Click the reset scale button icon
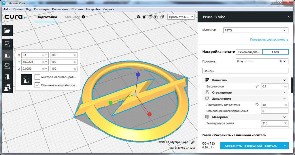The image size is (295, 155). [x=26, y=80]
